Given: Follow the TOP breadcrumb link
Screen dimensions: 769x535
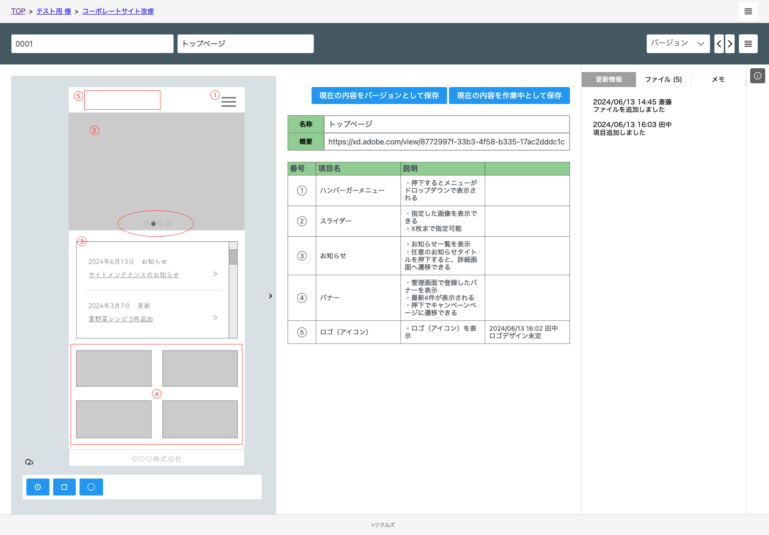Looking at the screenshot, I should click(18, 11).
